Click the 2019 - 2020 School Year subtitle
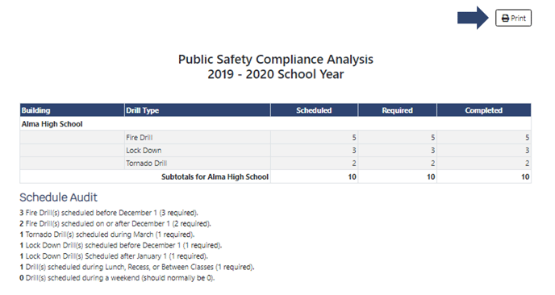Screen dimensions: 555x295 coord(275,74)
